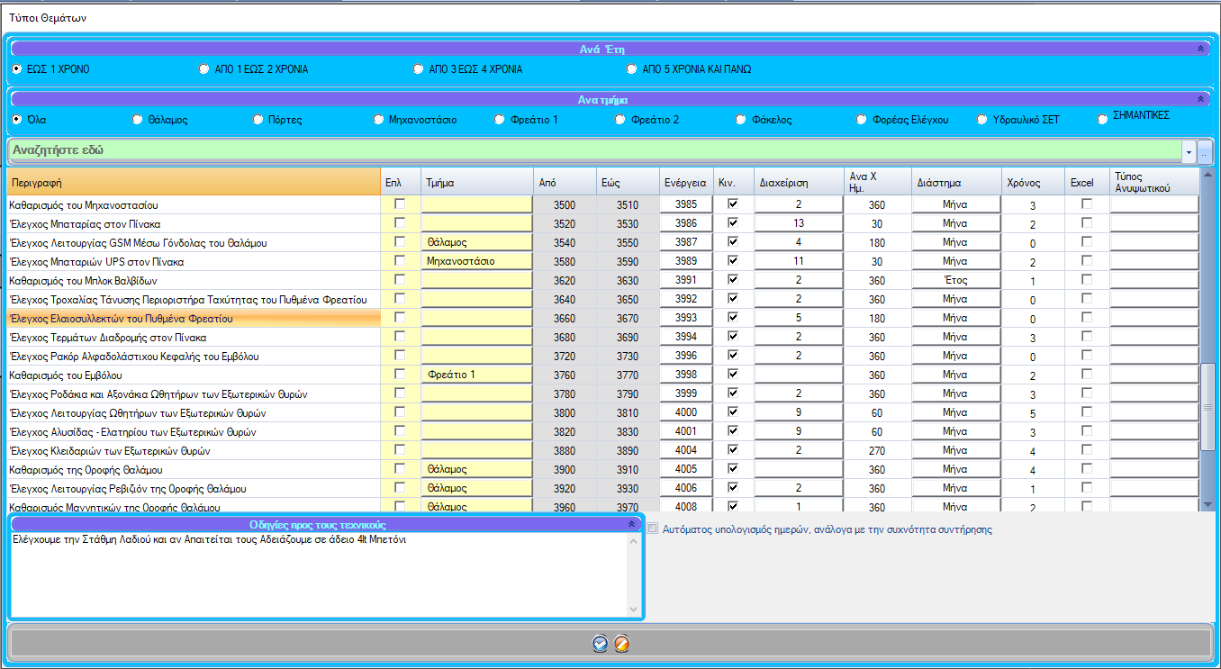This screenshot has height=669, width=1221.
Task: Select 'ΑΠΟ 1 ΕΩΣ 2 ΧΡΟΝΙΑ' radio option
Action: [203, 69]
